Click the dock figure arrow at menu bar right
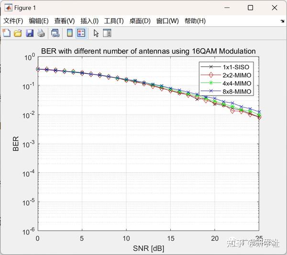The height and width of the screenshot is (255, 287). click(x=282, y=21)
